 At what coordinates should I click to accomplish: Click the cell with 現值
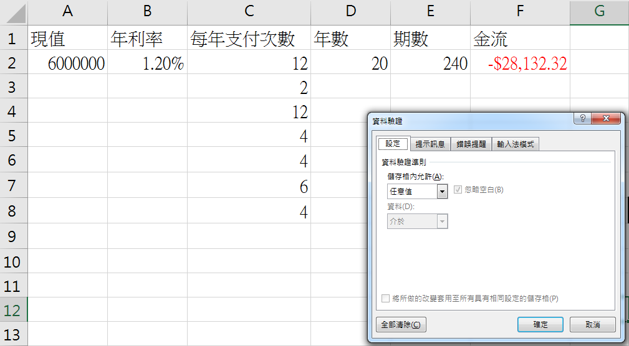(x=67, y=39)
